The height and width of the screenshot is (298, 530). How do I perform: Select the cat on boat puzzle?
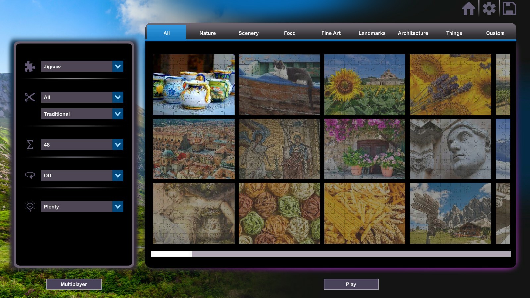point(279,85)
